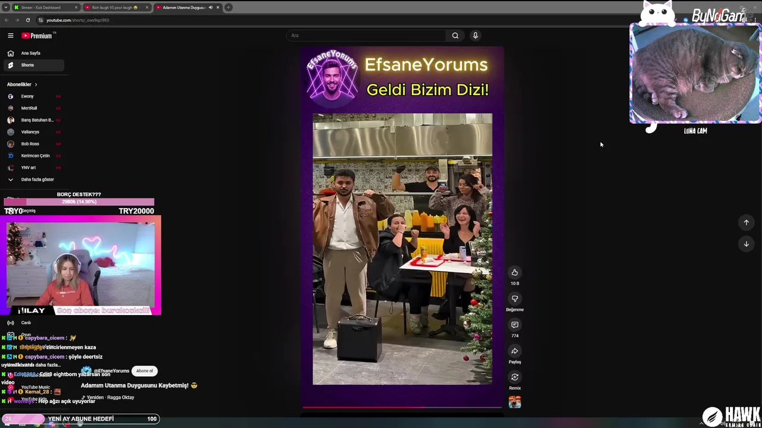Switch to the Stream - Kick Dashboard tab
Viewport: 762px width, 428px height.
[46, 8]
